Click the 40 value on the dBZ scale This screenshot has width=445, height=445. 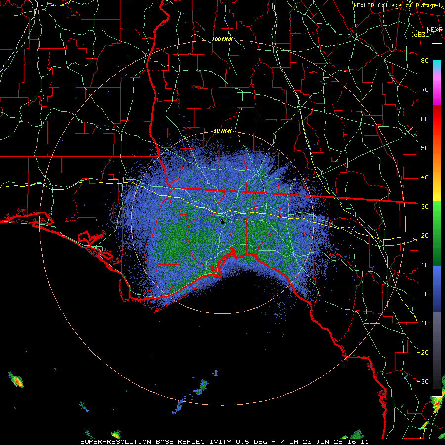click(425, 178)
